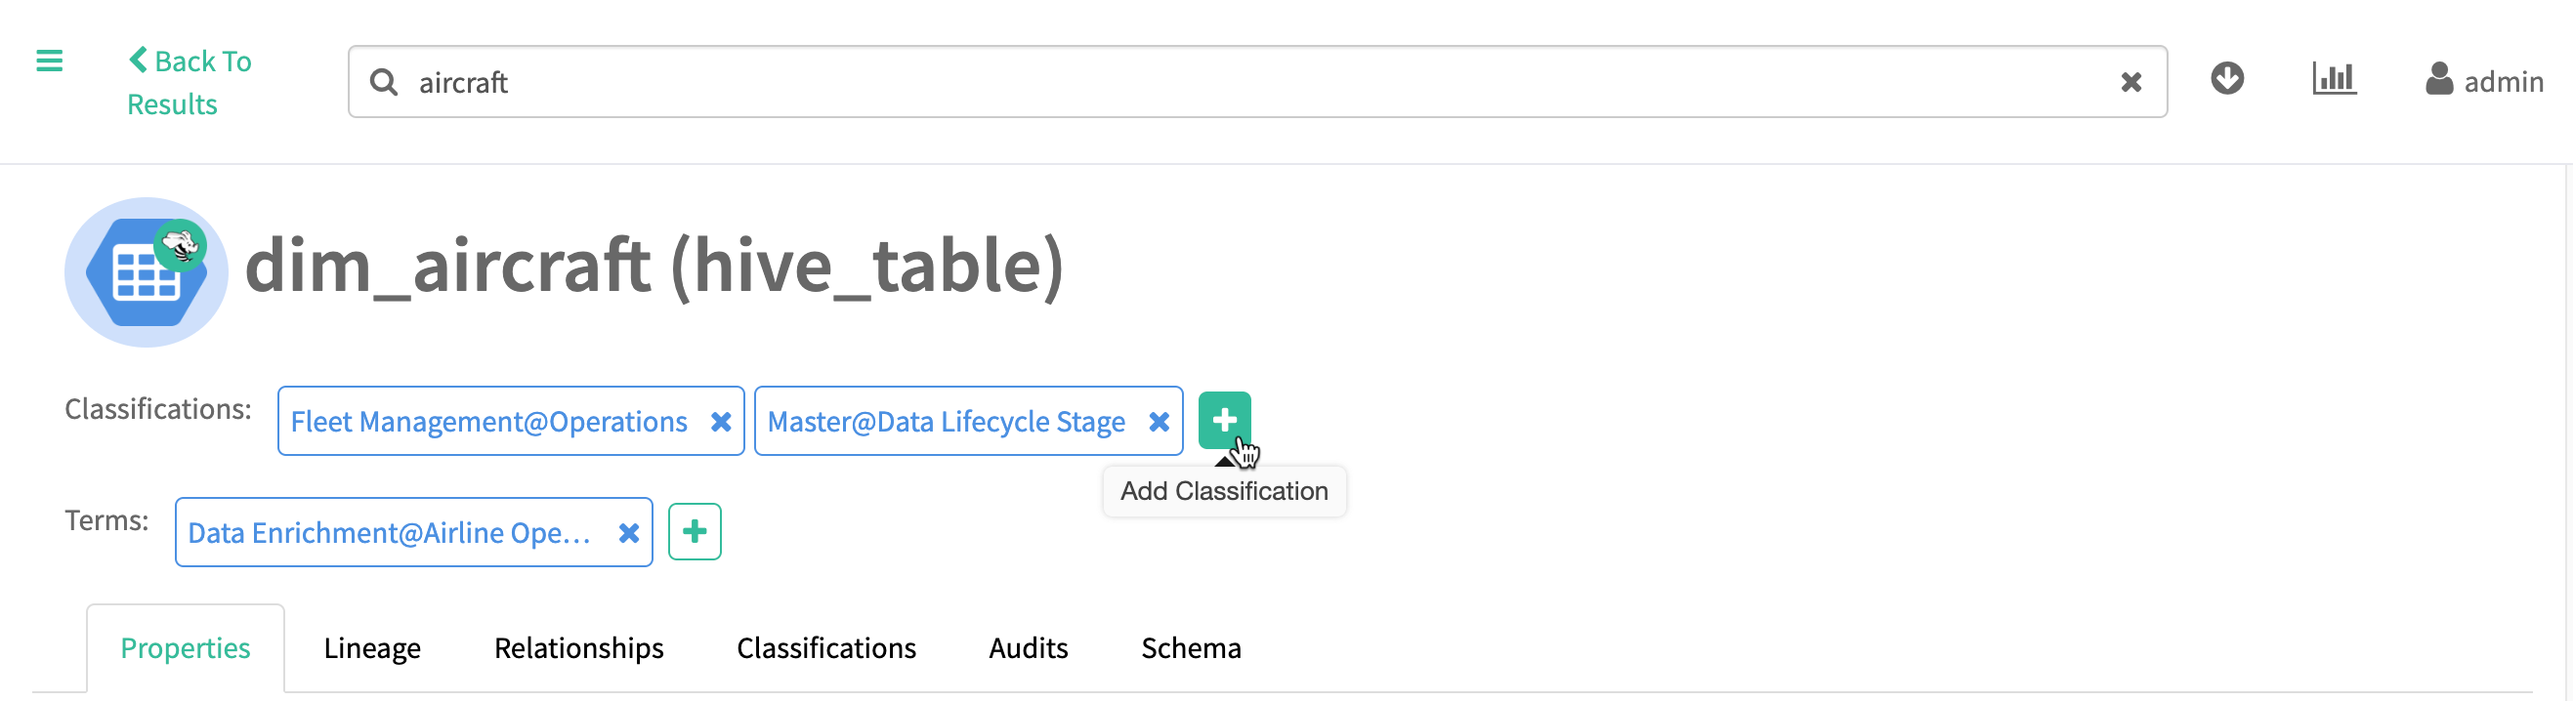2573x701 pixels.
Task: Remove Master@Data Lifecycle Stage classification
Action: click(x=1159, y=423)
